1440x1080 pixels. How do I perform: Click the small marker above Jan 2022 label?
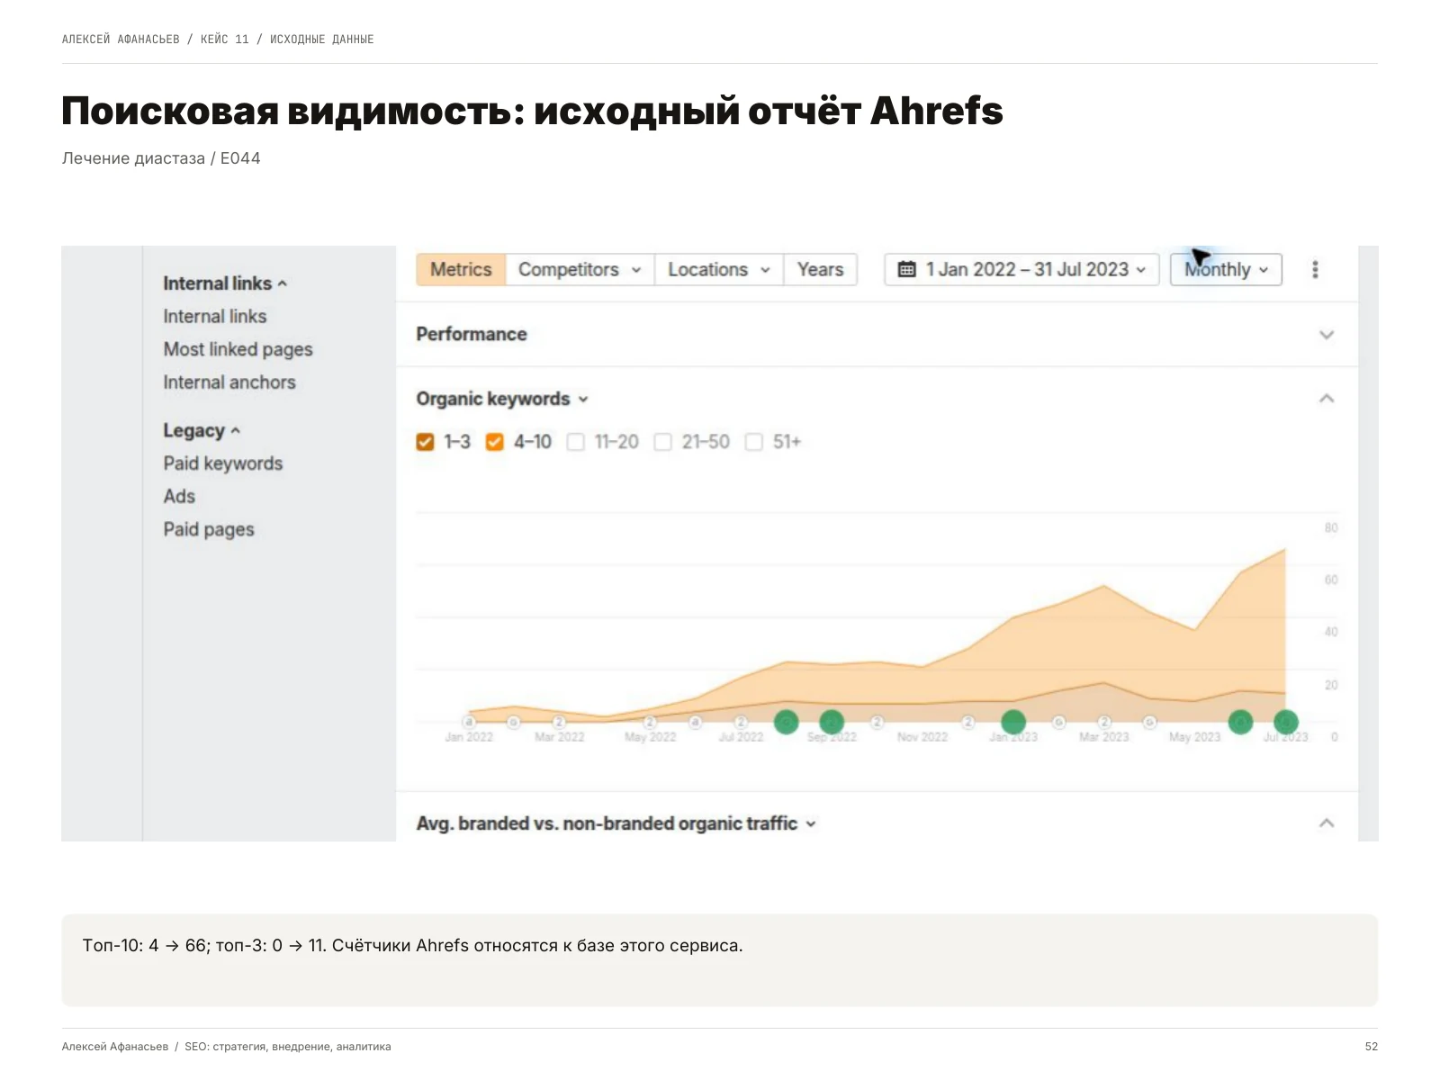click(469, 722)
